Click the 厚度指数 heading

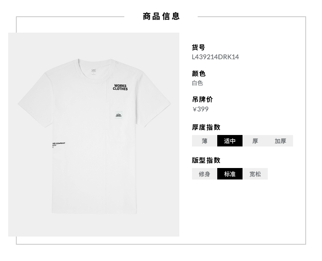tap(206, 127)
